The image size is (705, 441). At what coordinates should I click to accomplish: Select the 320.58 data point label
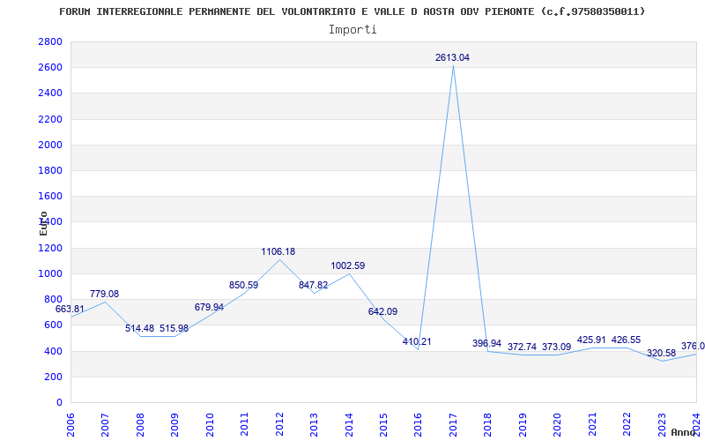(x=662, y=354)
